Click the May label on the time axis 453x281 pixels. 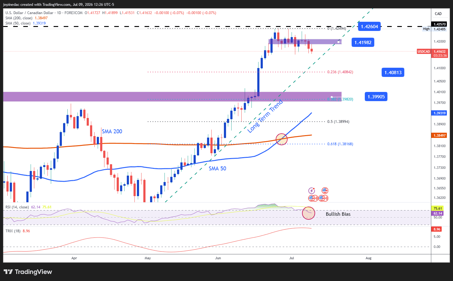[x=148, y=258]
